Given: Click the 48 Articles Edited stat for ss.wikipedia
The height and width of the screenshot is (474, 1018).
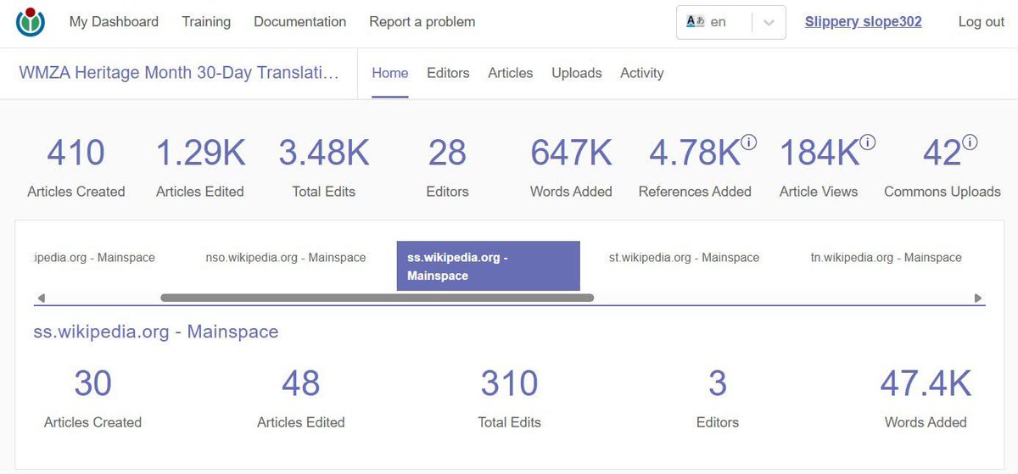Looking at the screenshot, I should [x=301, y=398].
